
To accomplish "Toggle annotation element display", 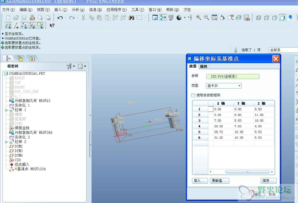I will click(40, 25).
